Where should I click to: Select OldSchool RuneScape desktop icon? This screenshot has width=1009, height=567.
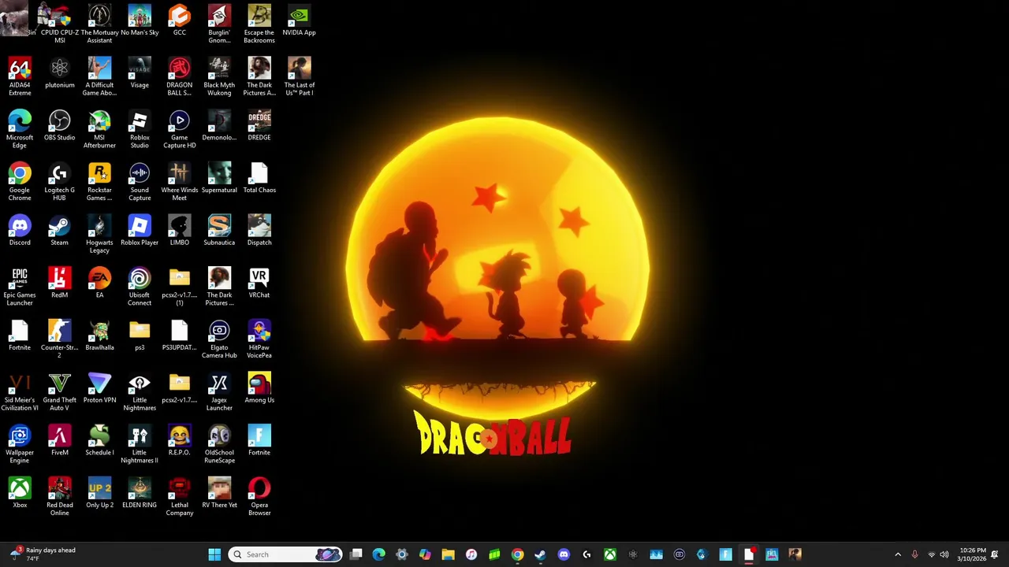coord(219,444)
